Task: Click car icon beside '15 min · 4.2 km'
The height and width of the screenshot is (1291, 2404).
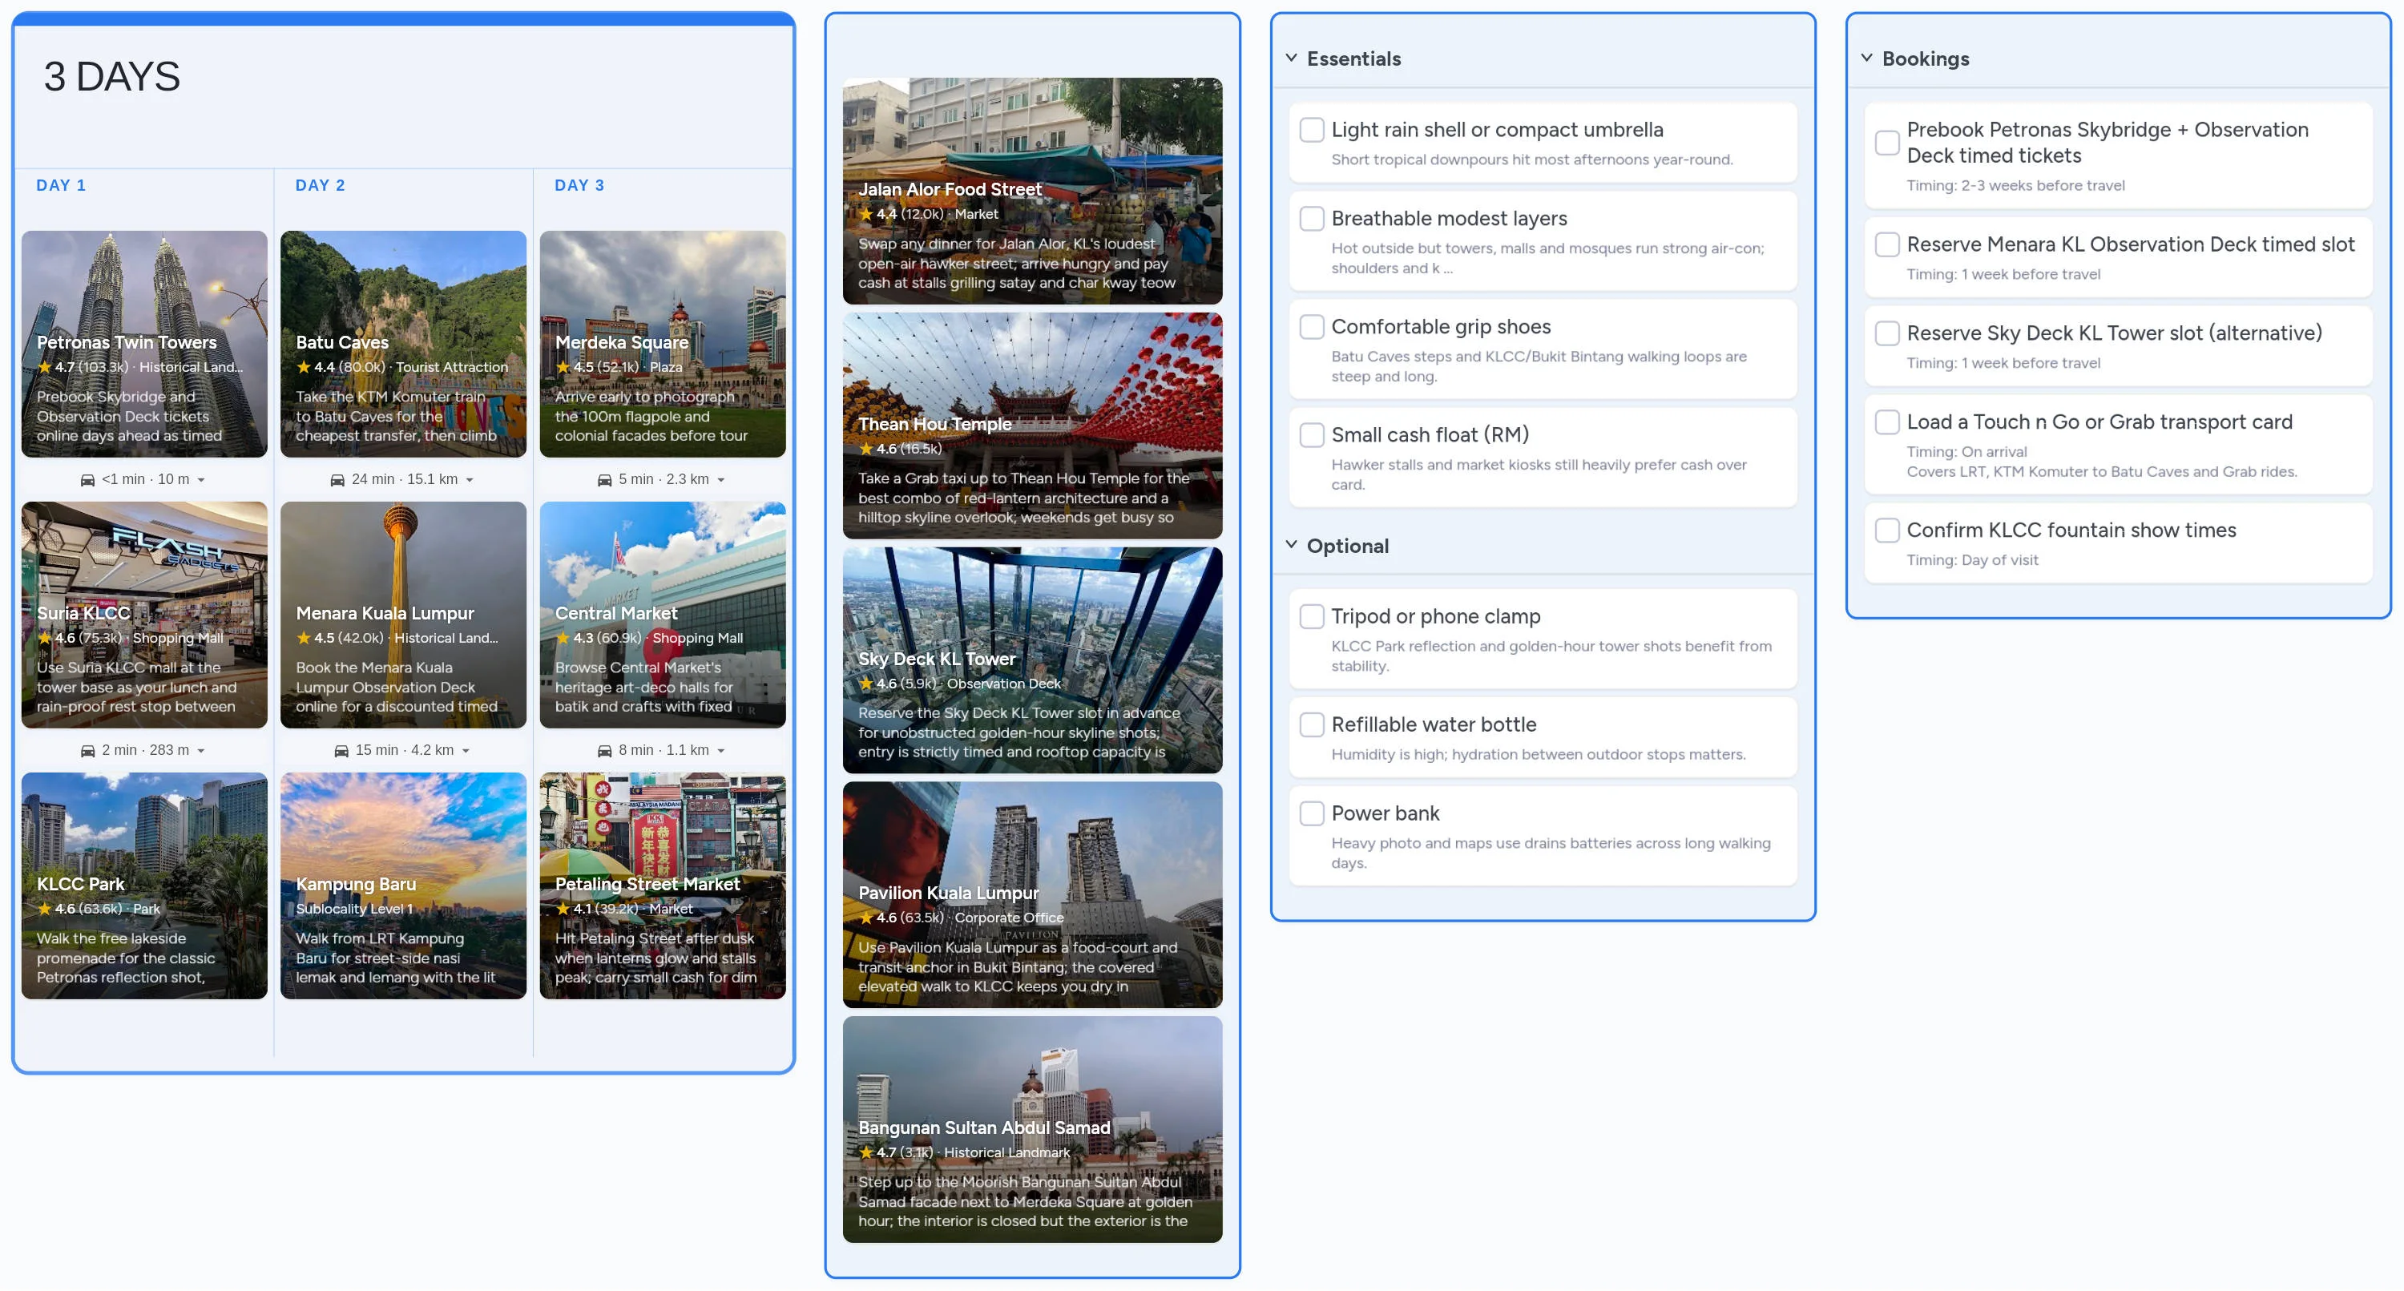Action: (341, 751)
